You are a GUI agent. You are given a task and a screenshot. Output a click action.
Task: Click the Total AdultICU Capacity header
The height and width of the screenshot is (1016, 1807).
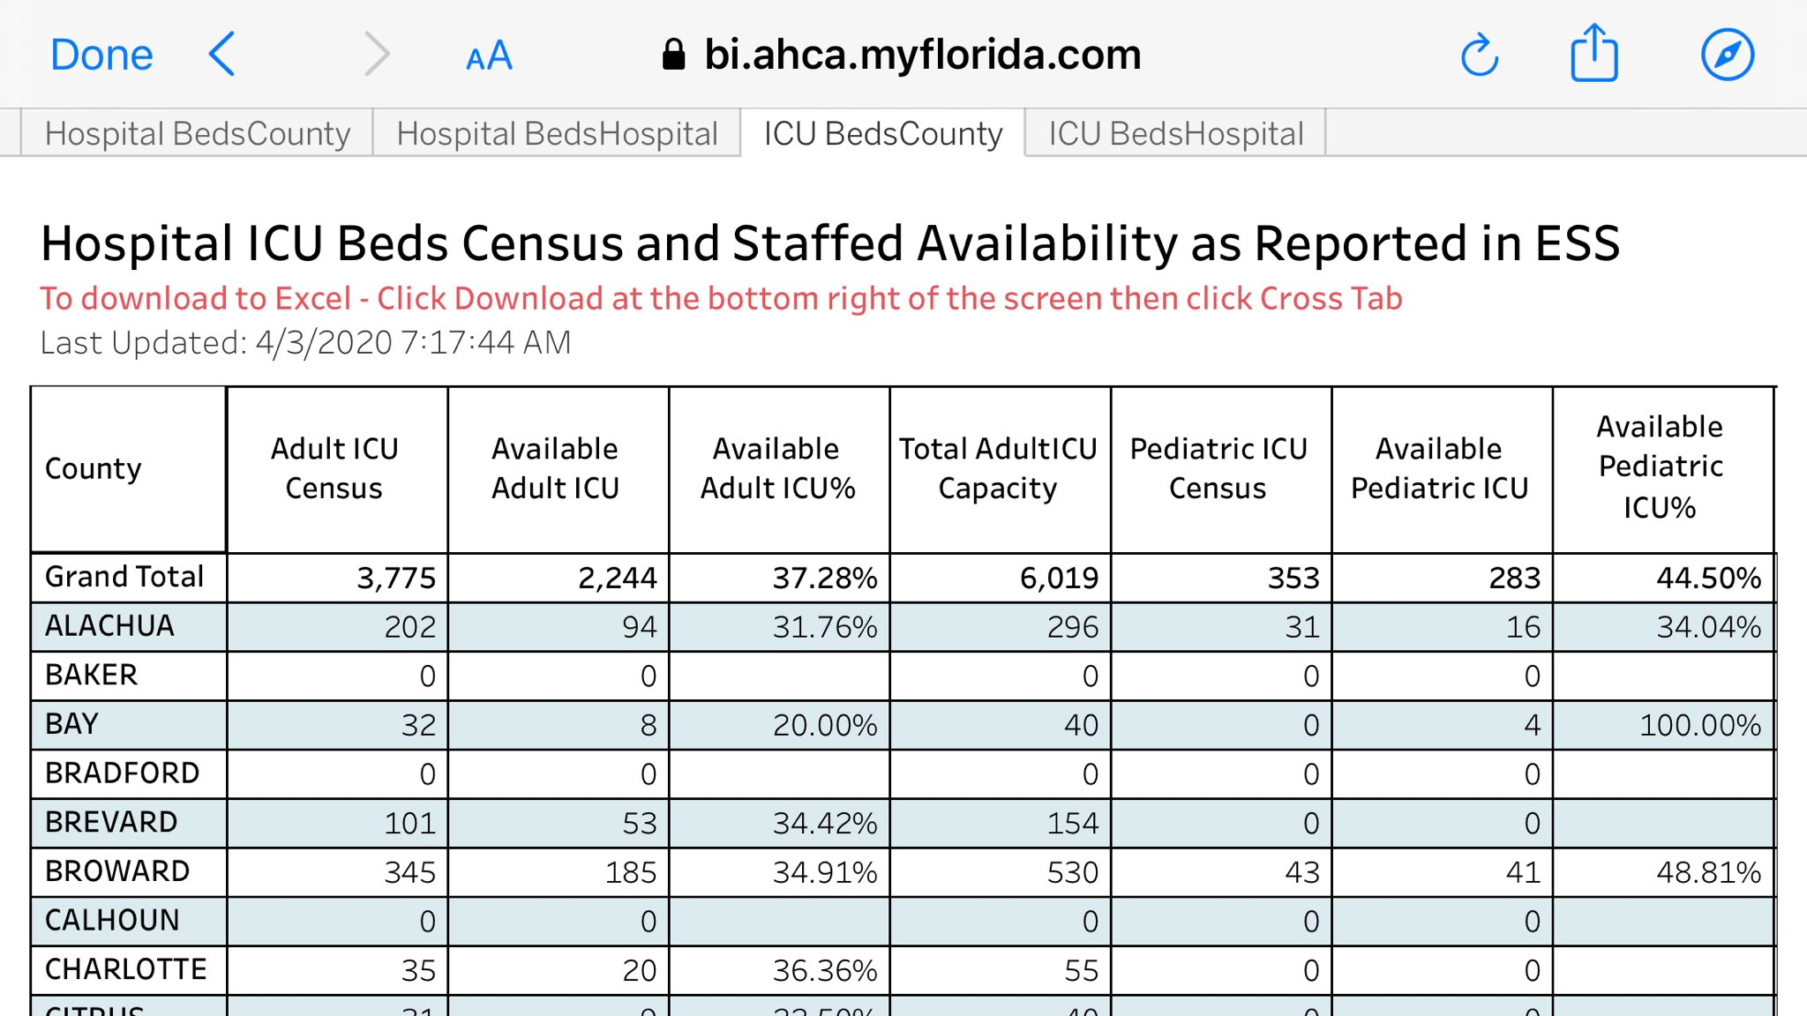point(998,468)
